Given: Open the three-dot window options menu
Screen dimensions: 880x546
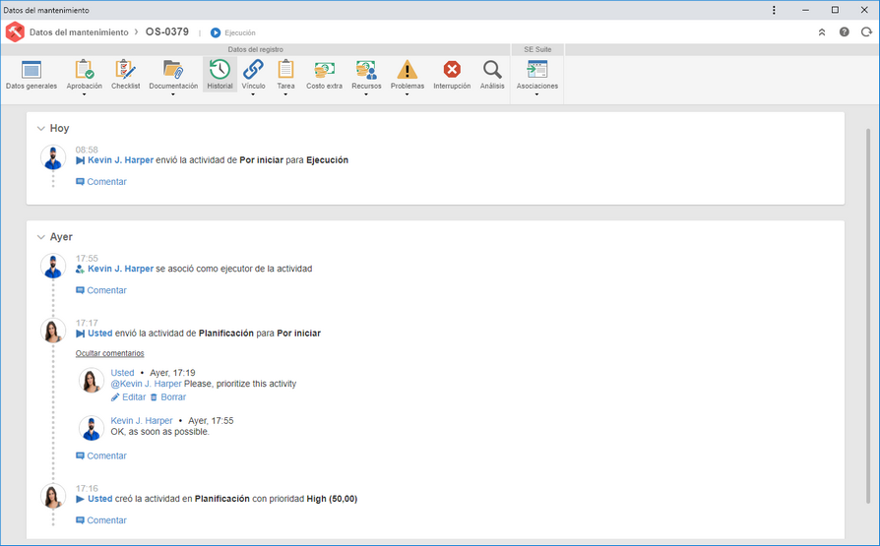Looking at the screenshot, I should pyautogui.click(x=774, y=10).
